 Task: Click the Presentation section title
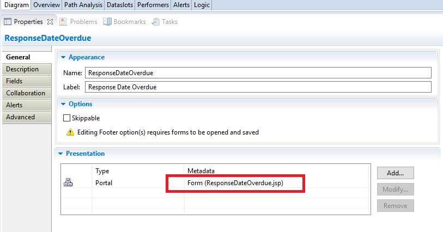[x=86, y=154]
